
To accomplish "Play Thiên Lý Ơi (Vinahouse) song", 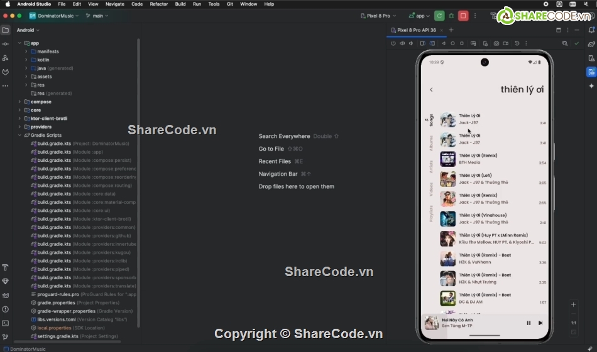I will (x=493, y=219).
